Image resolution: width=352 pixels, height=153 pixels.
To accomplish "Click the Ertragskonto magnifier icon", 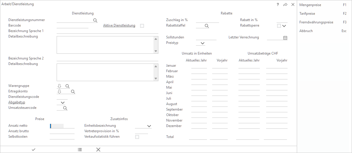I will (x=73, y=92).
